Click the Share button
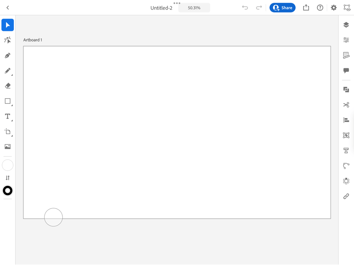354x265 pixels. pos(282,8)
